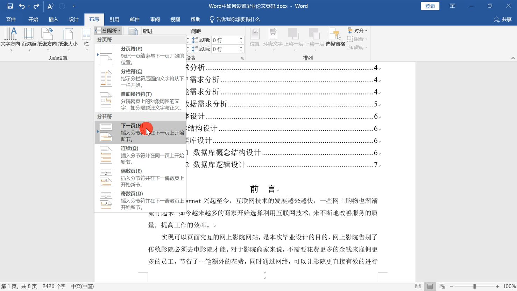Open the 栏 columns tool

coord(86,39)
